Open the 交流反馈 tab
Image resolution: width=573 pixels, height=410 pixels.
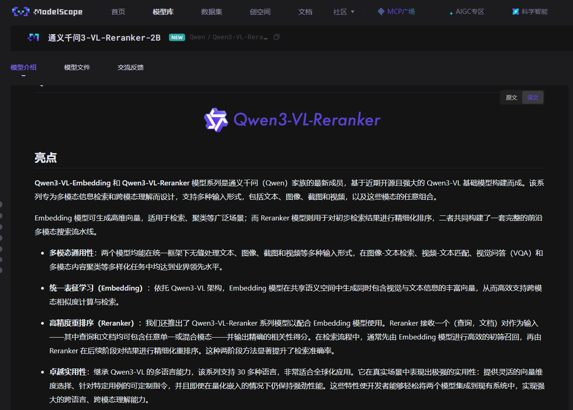coord(131,67)
